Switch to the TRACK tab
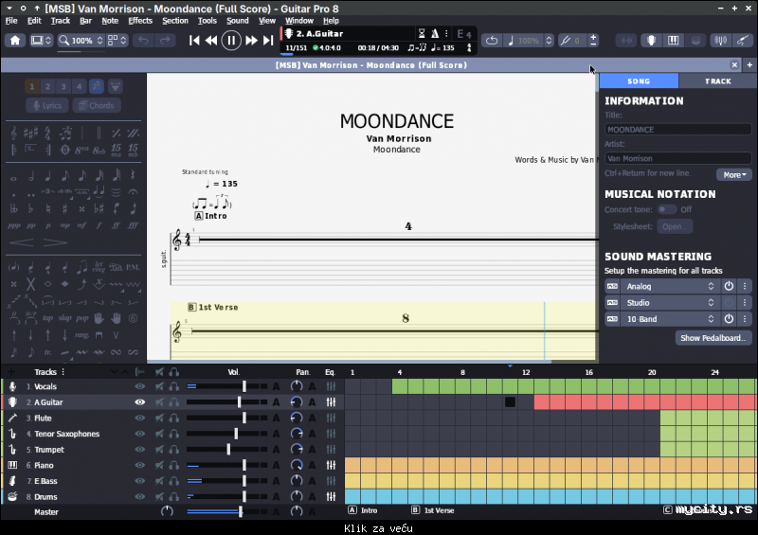Viewport: 758px width, 535px height. pos(718,81)
